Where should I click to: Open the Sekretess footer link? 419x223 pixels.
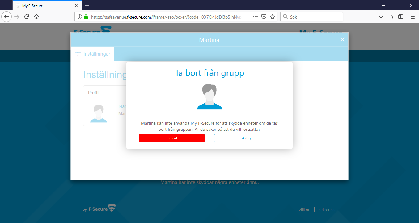click(x=327, y=210)
